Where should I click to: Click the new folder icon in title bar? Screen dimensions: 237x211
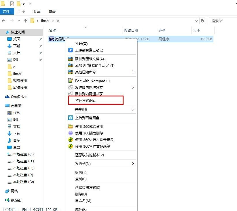18,4
